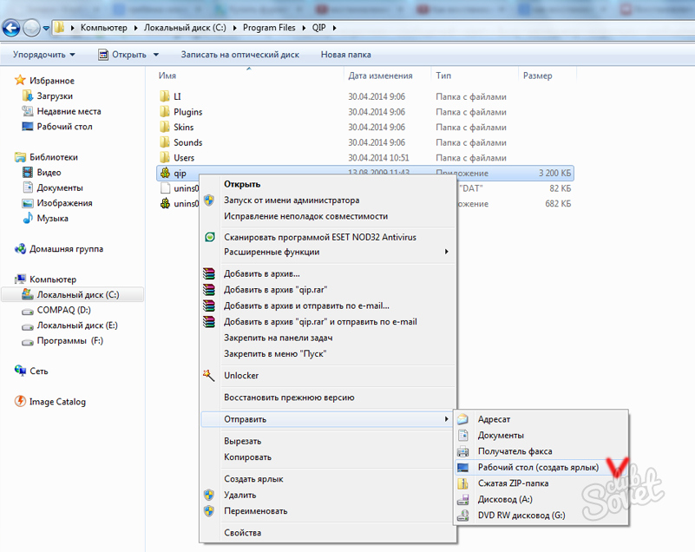Choose Рабочий стол (создать ярлык) option
Viewport: 695px width, 552px height.
[537, 468]
